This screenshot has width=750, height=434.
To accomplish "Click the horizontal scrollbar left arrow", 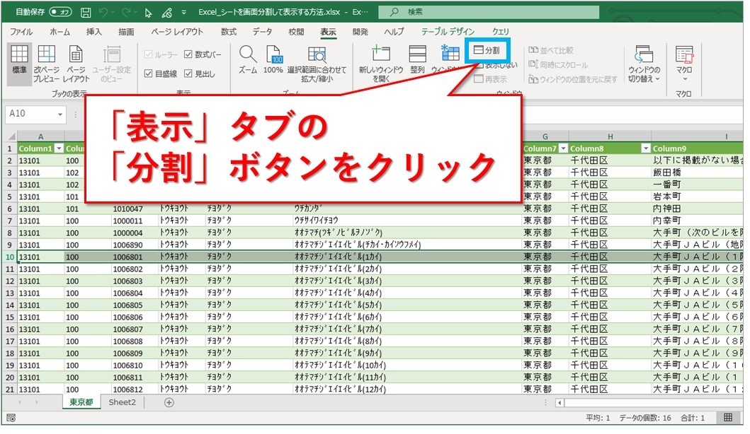I will coord(559,403).
